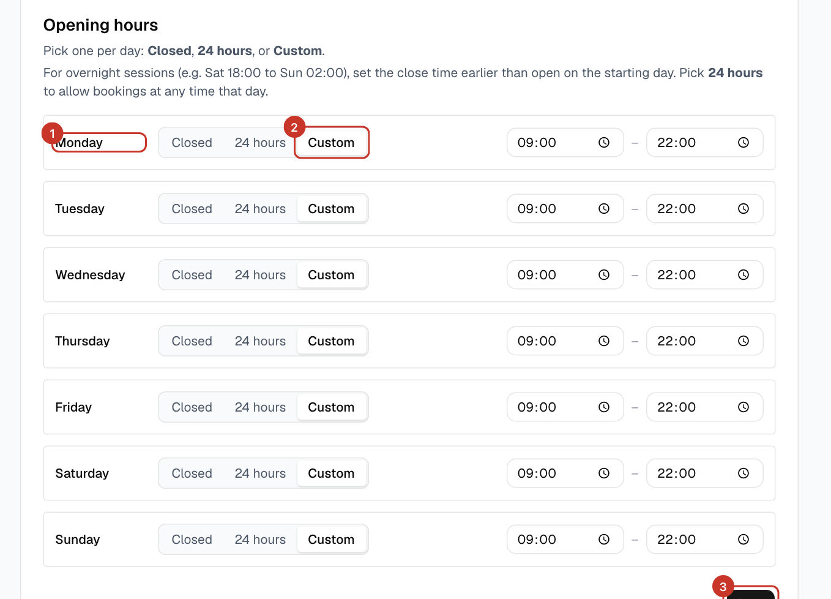Click the 09:00 value in Monday's opening field
The height and width of the screenshot is (599, 831).
click(537, 143)
